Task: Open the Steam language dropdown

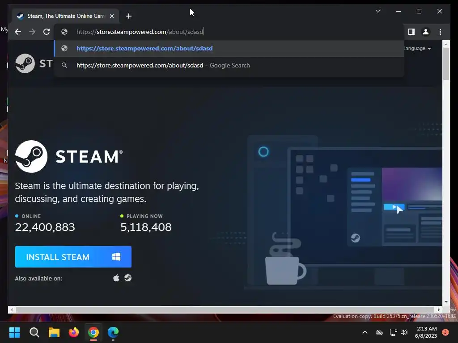Action: pos(418,48)
